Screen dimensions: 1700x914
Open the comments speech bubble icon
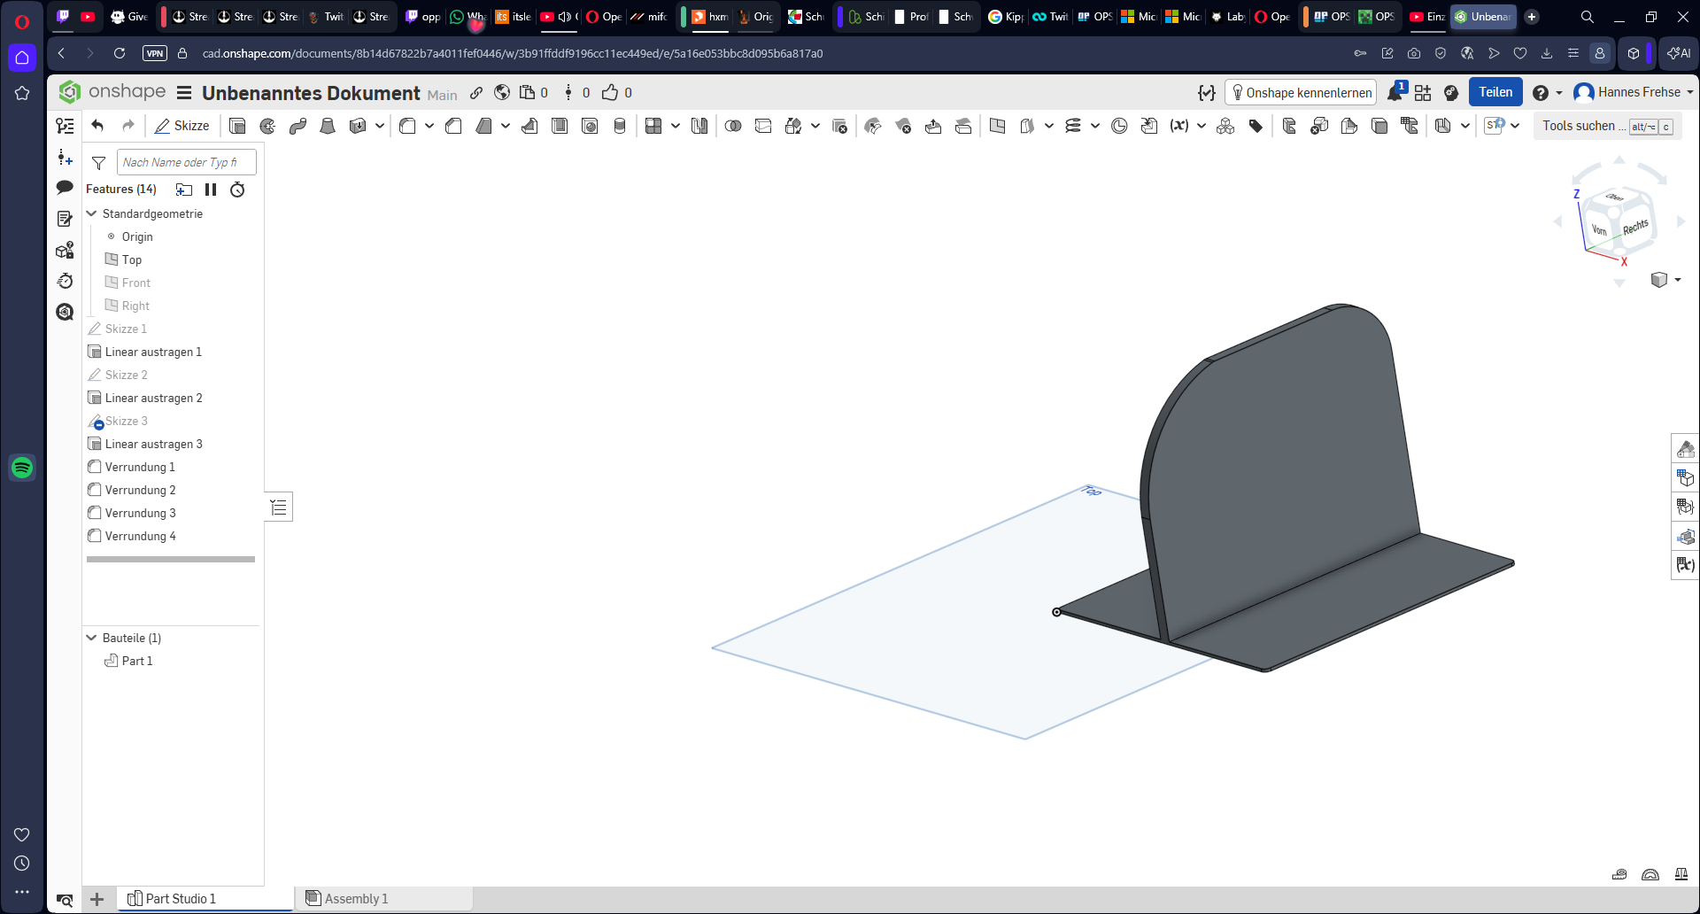tap(65, 188)
